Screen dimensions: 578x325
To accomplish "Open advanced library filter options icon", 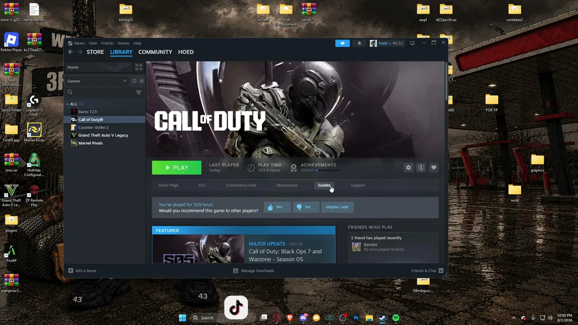I will pyautogui.click(x=139, y=93).
